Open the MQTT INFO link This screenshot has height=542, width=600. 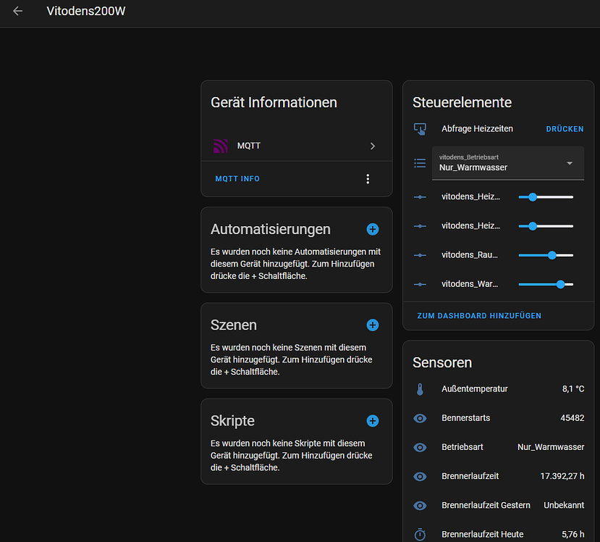[x=237, y=179]
